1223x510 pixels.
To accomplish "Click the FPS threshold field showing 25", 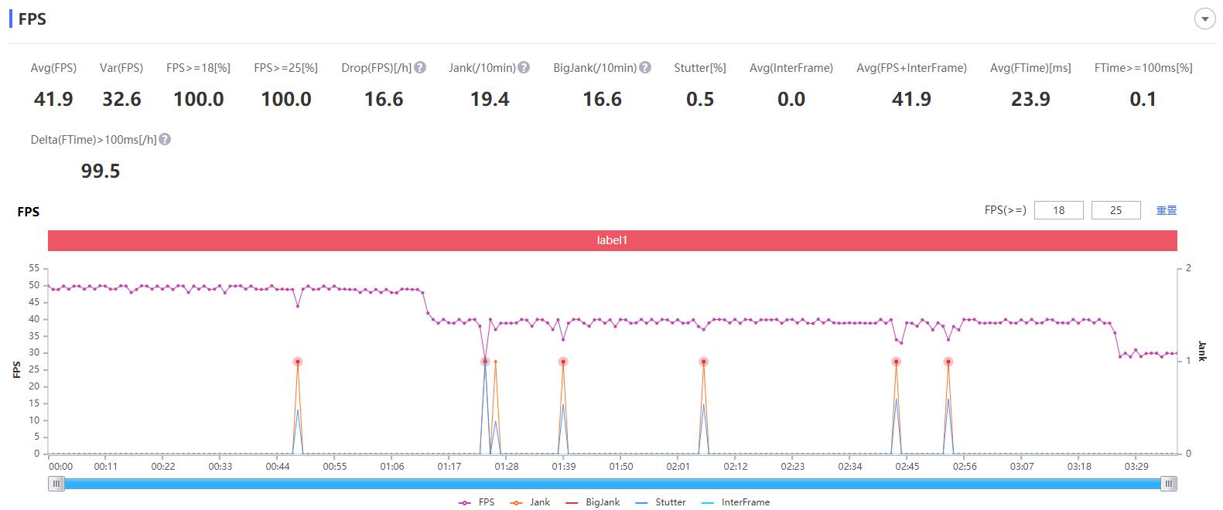I will (x=1115, y=210).
